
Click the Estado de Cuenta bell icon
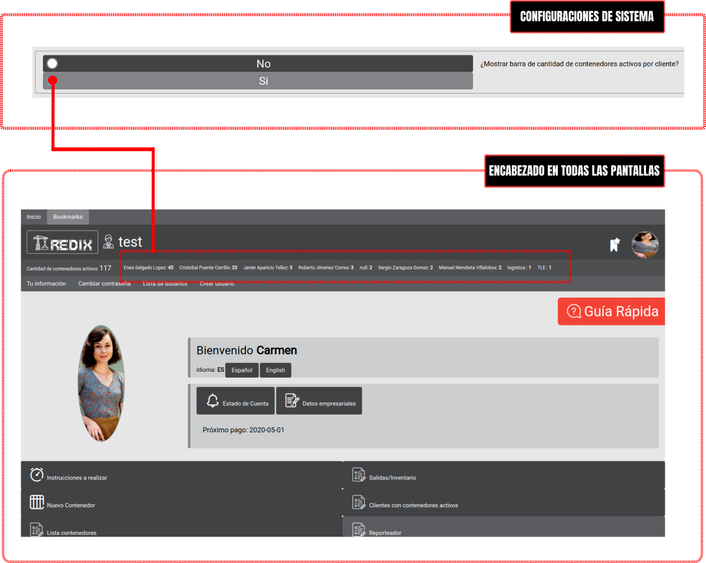[x=213, y=401]
